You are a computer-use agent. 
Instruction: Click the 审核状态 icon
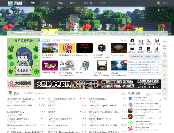tap(149, 41)
